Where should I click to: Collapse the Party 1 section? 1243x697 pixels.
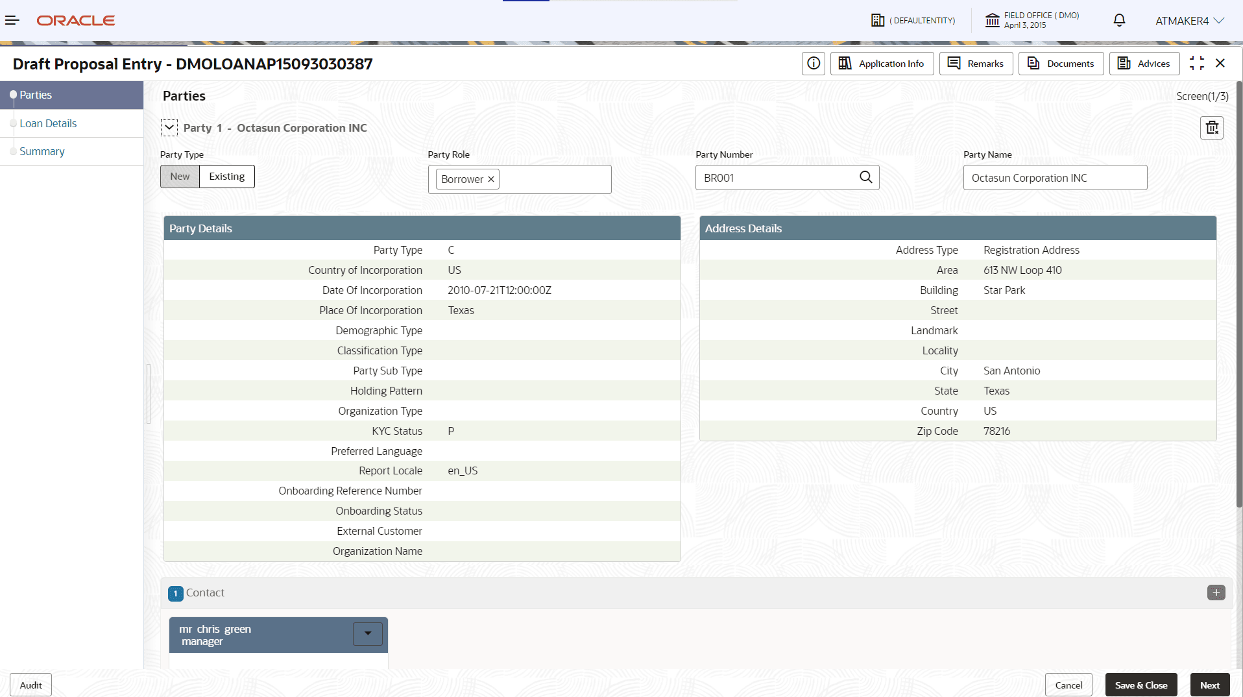pyautogui.click(x=169, y=128)
